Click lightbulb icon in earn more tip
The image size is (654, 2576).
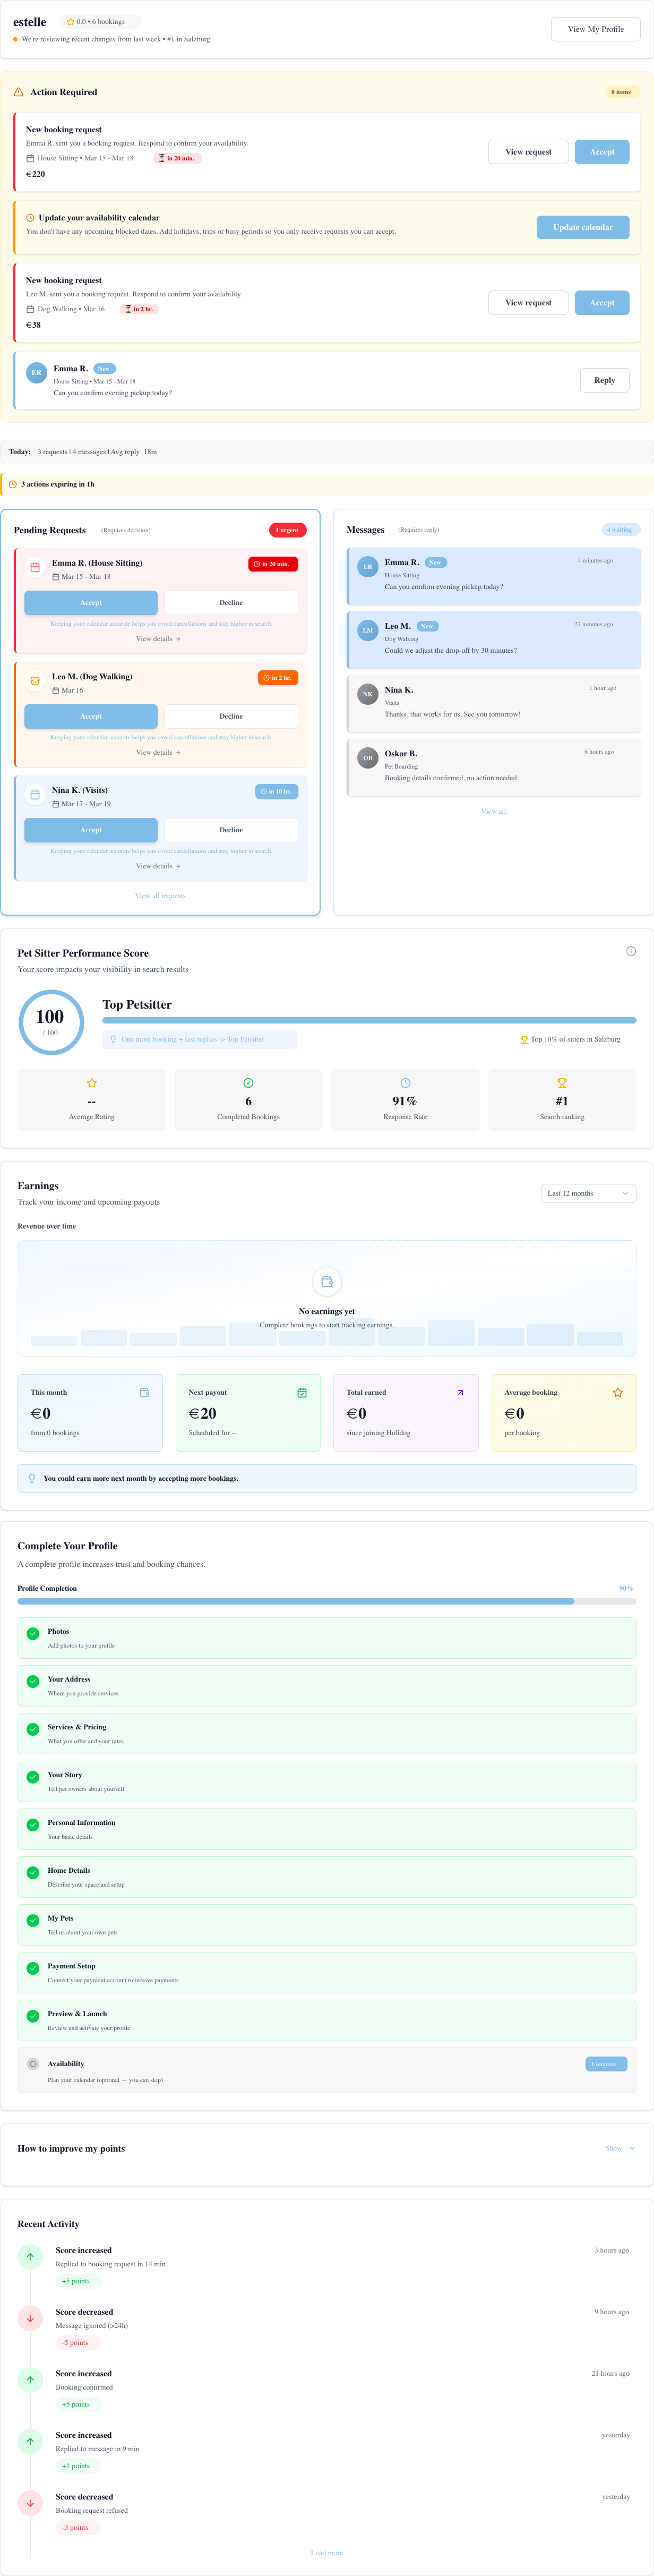pos(32,1479)
